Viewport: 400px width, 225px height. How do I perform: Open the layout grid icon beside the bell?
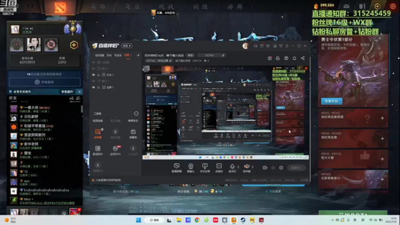(286, 58)
